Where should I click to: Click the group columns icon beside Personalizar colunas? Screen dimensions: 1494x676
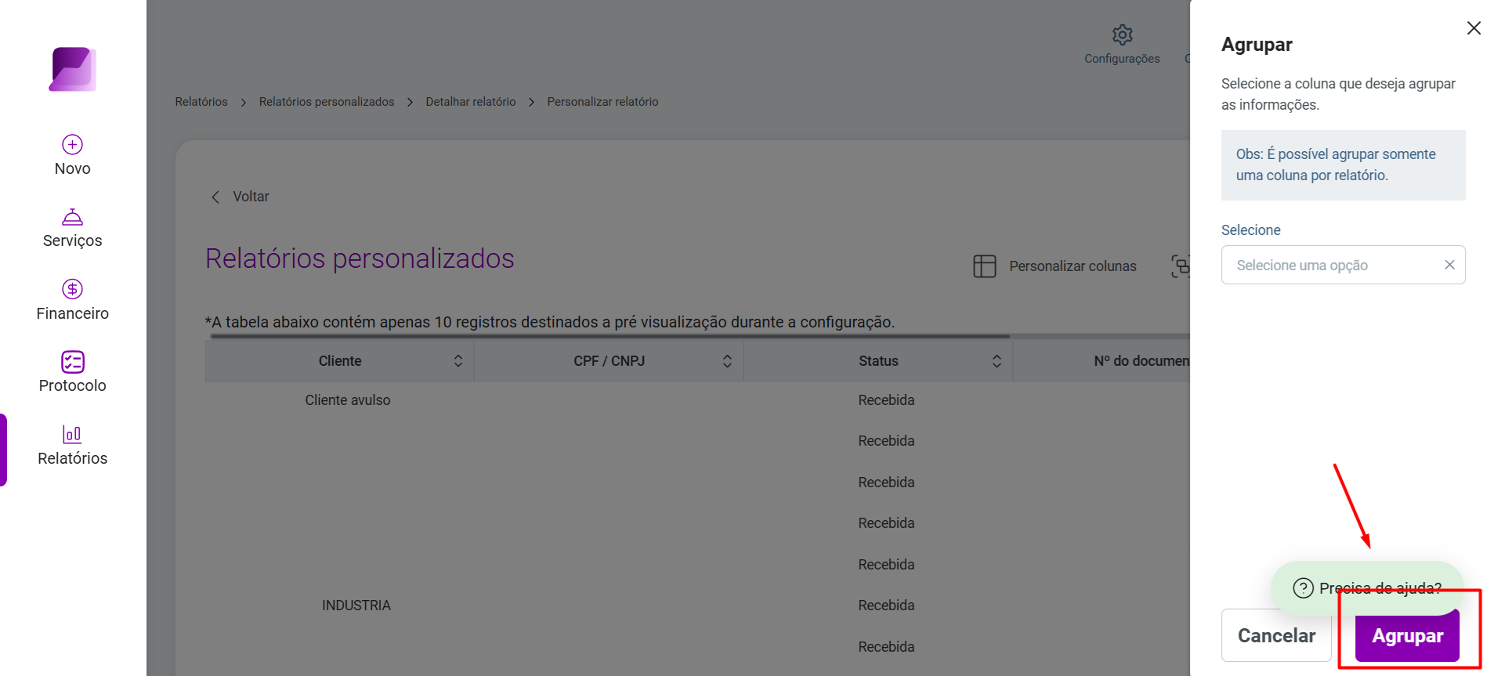(1180, 266)
